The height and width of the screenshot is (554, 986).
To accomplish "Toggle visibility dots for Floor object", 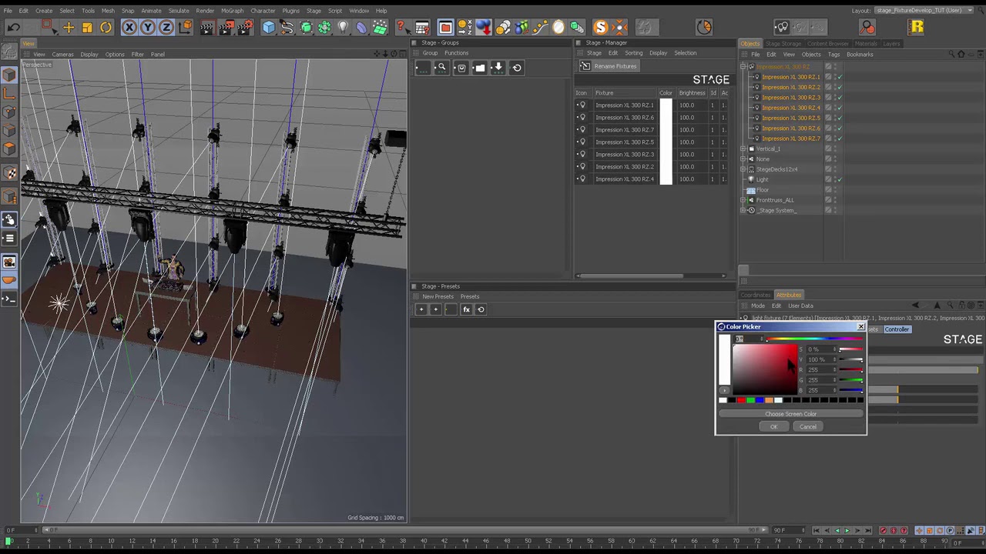I will coord(835,190).
